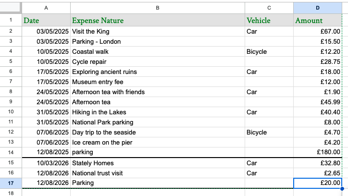Click the 10/03/2026 date cell
The width and height of the screenshot is (348, 196).
(46, 163)
